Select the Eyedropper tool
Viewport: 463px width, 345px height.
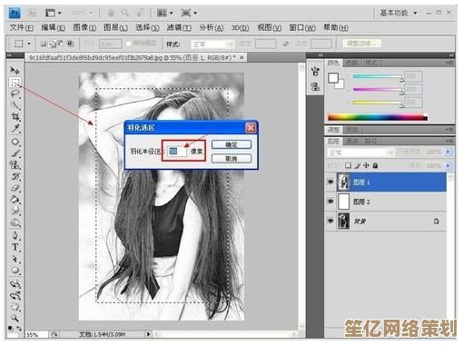pos(15,128)
